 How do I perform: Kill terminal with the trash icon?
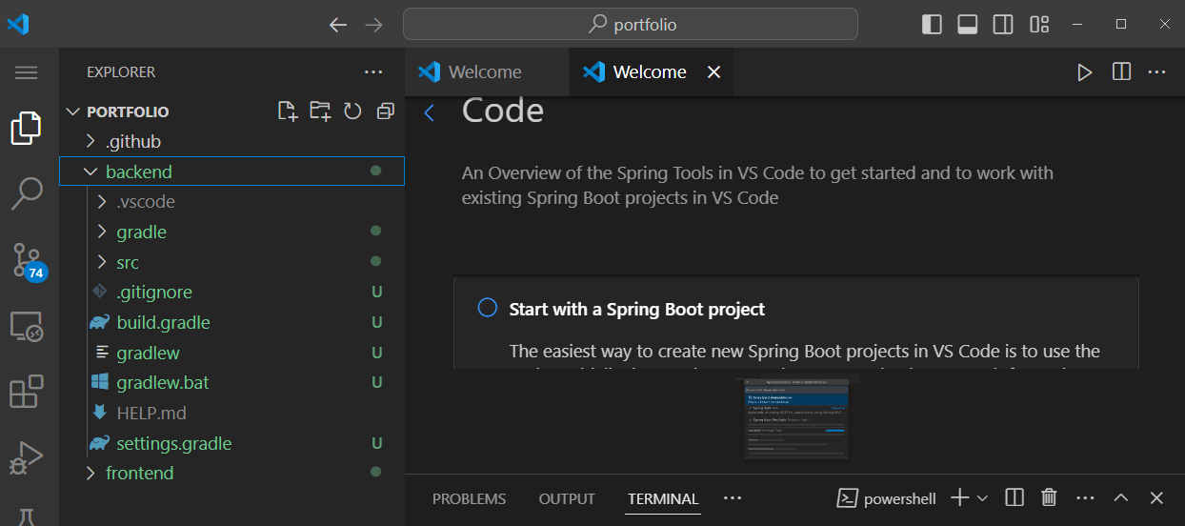pos(1049,497)
